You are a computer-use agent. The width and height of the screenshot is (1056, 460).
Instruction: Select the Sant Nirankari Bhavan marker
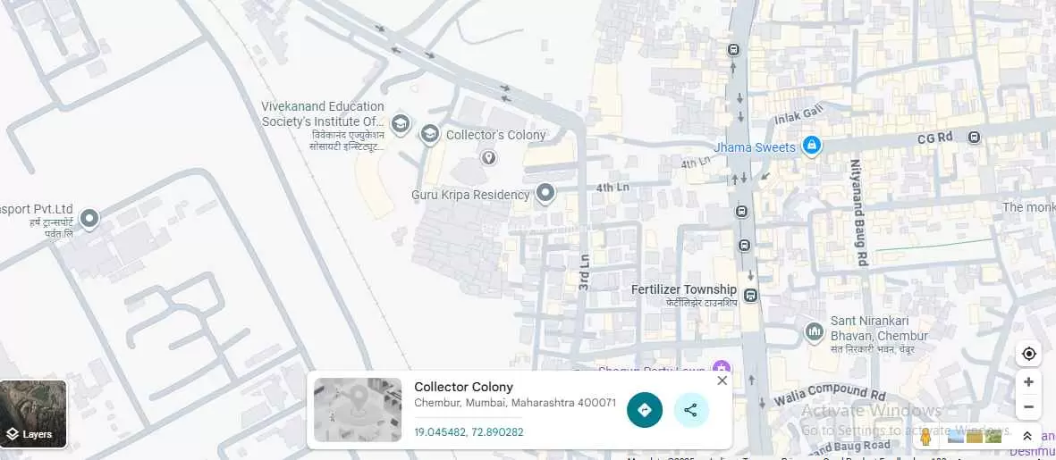[x=814, y=332]
